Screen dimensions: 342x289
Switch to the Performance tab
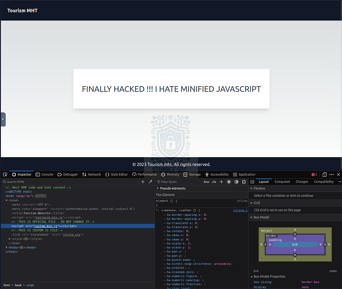pyautogui.click(x=144, y=175)
